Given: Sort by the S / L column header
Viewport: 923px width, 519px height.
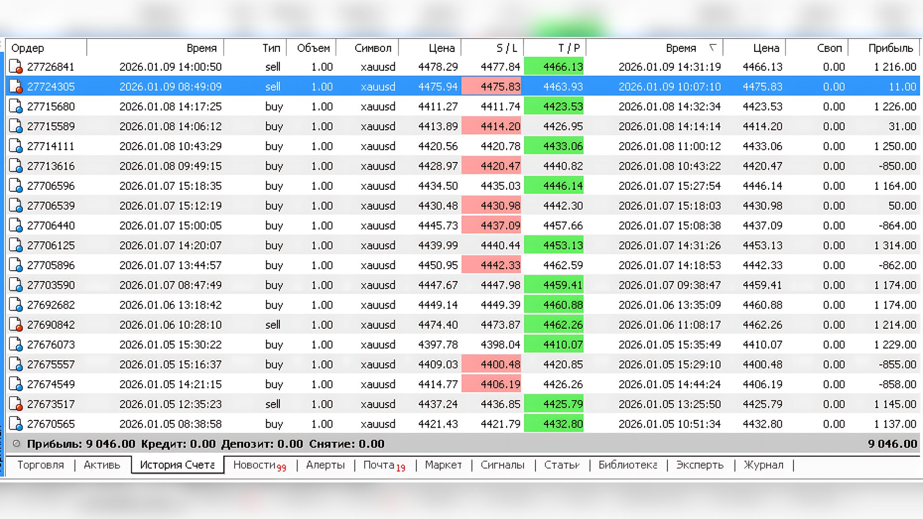Looking at the screenshot, I should [492, 48].
